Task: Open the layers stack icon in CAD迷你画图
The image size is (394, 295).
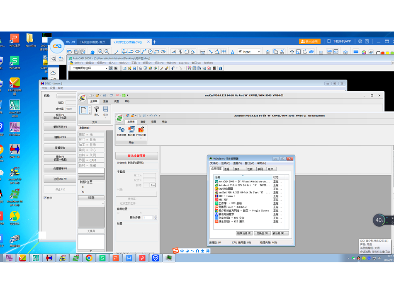Action: pyautogui.click(x=345, y=52)
